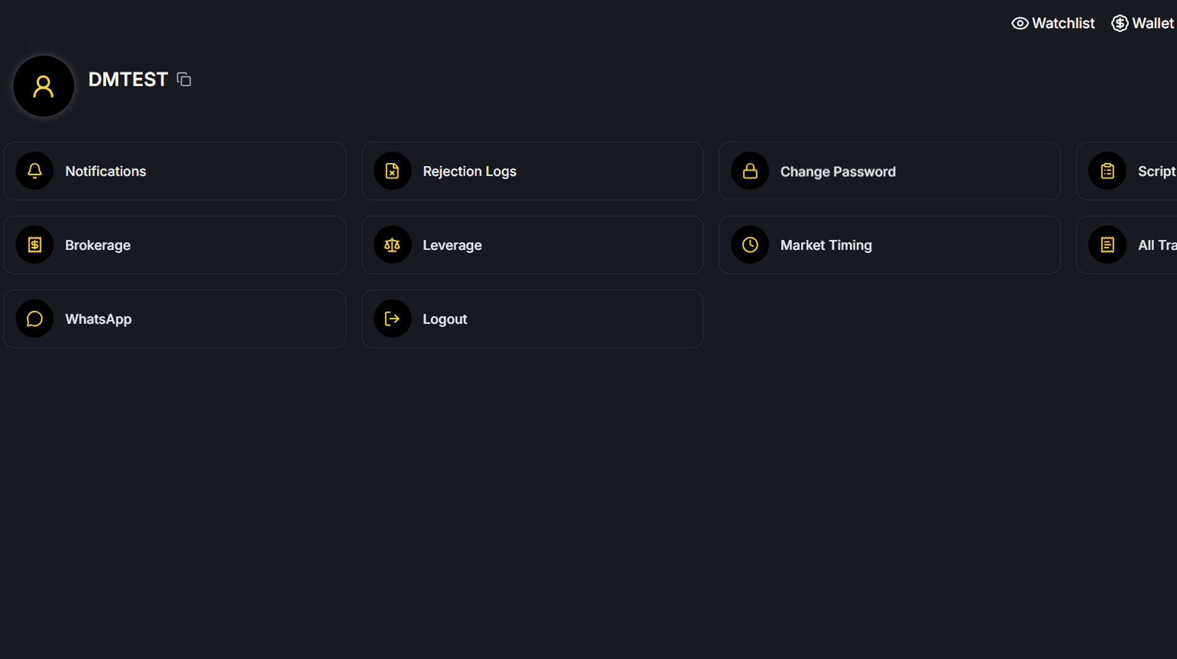This screenshot has height=659, width=1177.
Task: Open the Script clipboard icon
Action: point(1107,171)
